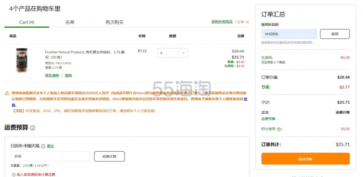The height and width of the screenshot is (177, 363).
Task: Open the 名单 tab
Action: [x=70, y=22]
